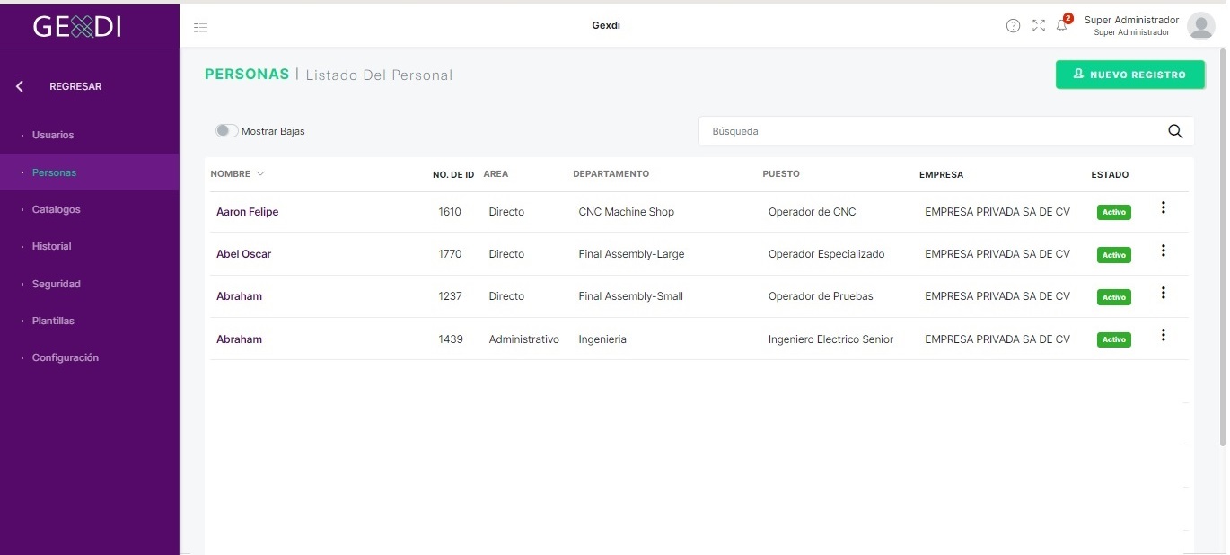Click the PUESTO column header
This screenshot has width=1230, height=555.
coord(781,174)
